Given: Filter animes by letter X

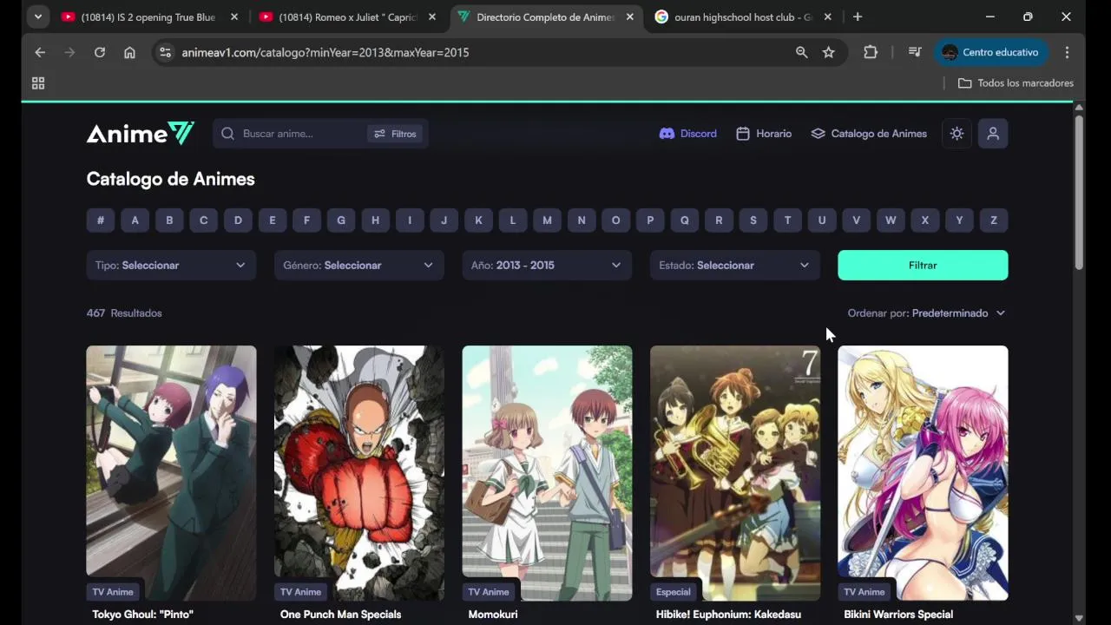Looking at the screenshot, I should (925, 220).
